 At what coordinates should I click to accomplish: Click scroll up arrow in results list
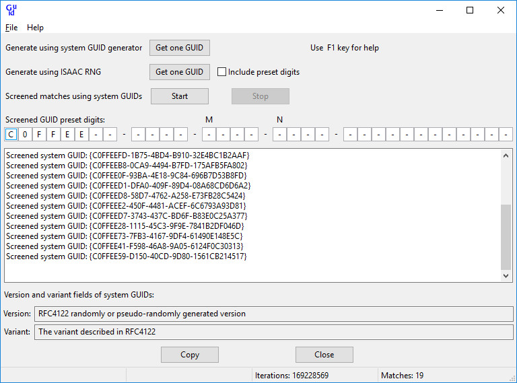506,155
